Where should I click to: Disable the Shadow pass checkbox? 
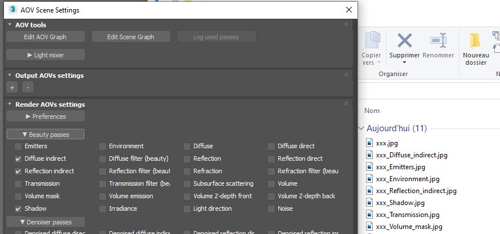coord(18,209)
